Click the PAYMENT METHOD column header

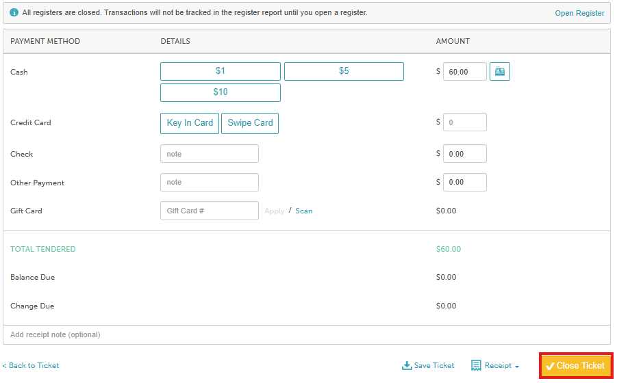45,41
